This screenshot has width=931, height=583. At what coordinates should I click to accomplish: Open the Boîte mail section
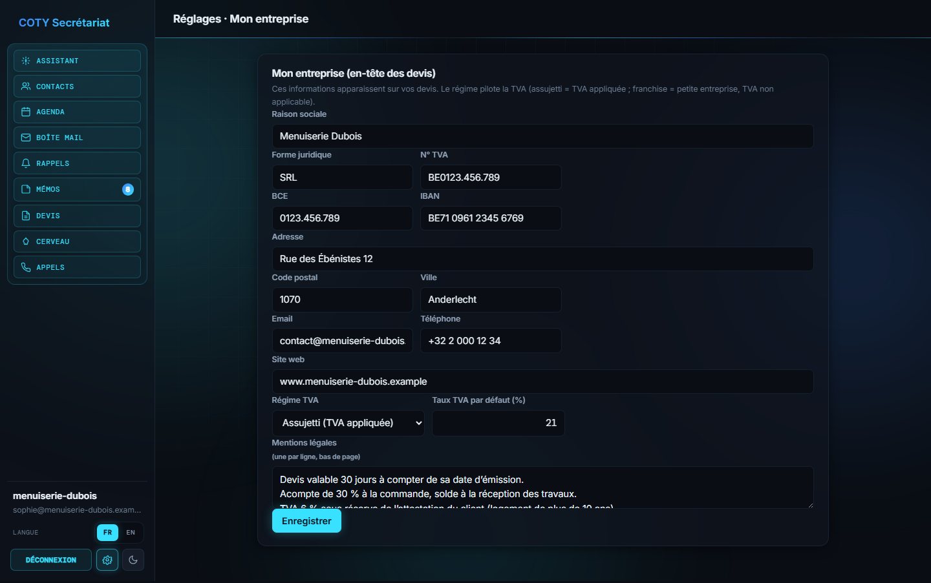(77, 138)
